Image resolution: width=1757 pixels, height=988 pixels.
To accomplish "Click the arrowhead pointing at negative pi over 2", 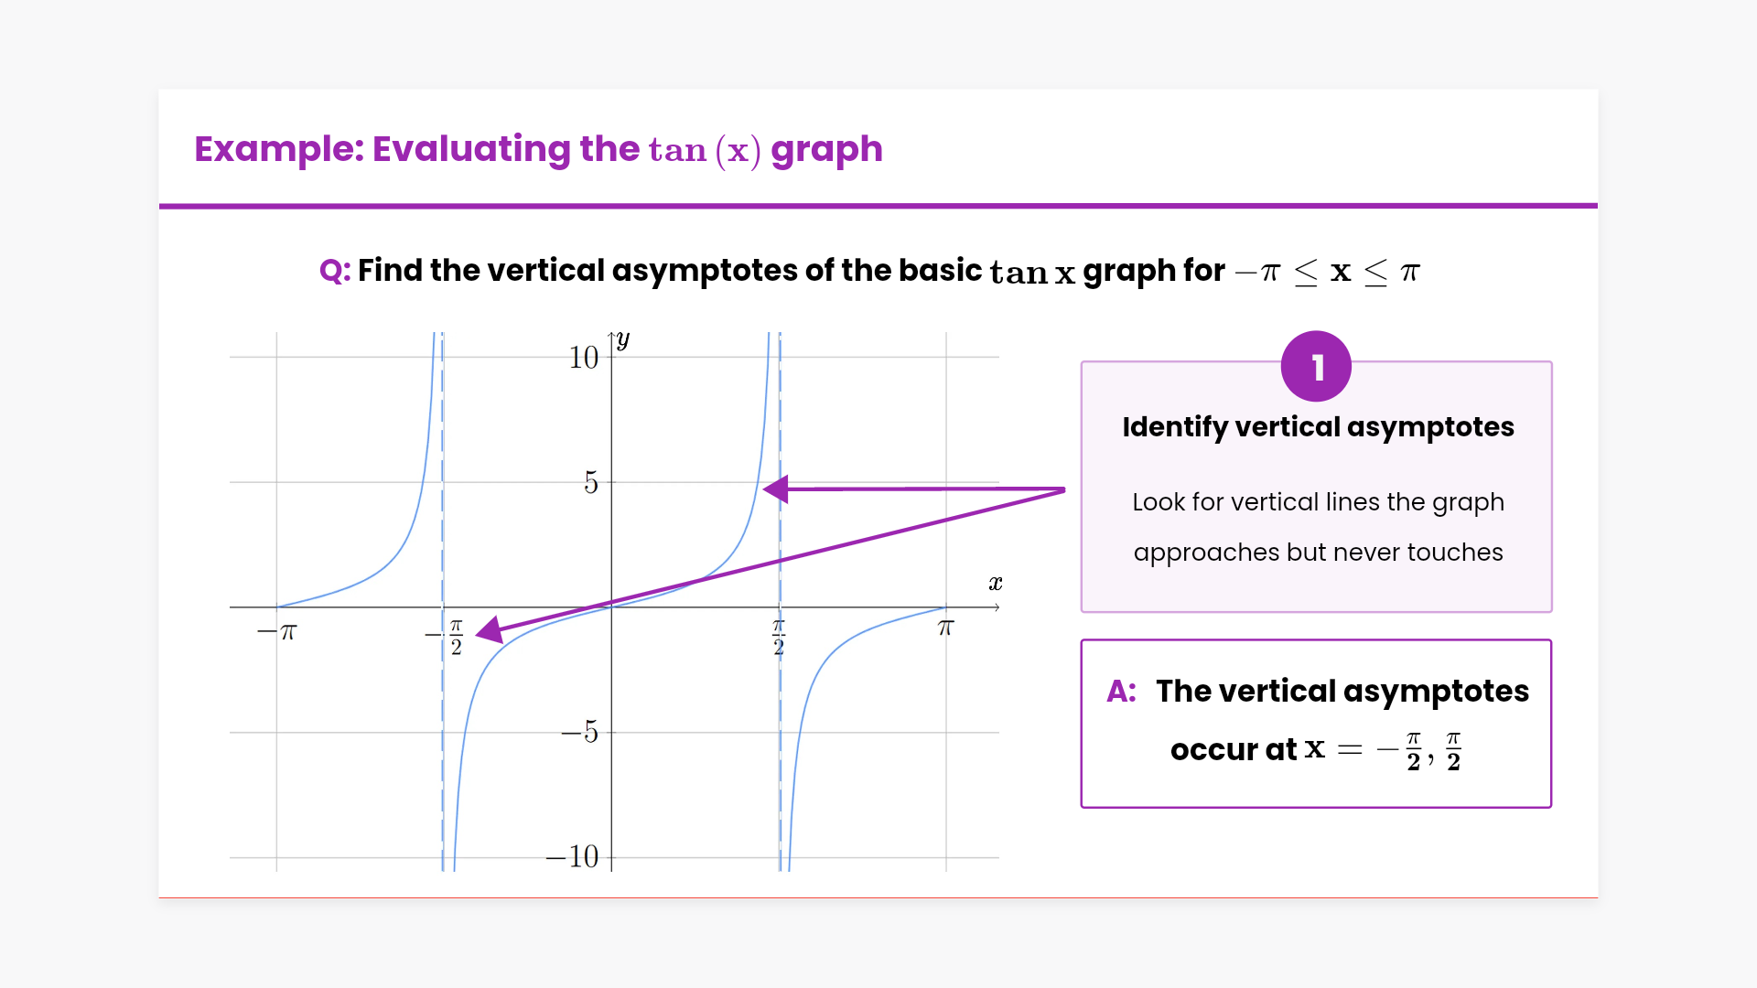I will point(490,630).
